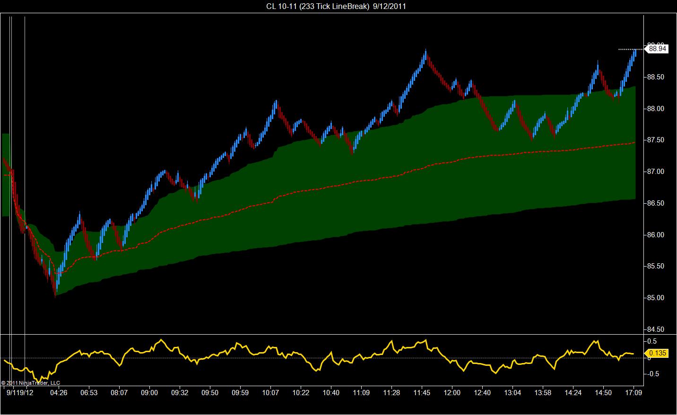Click the yellow oscillator line in the lower panel
This screenshot has width=677, height=415.
pyautogui.click(x=331, y=358)
